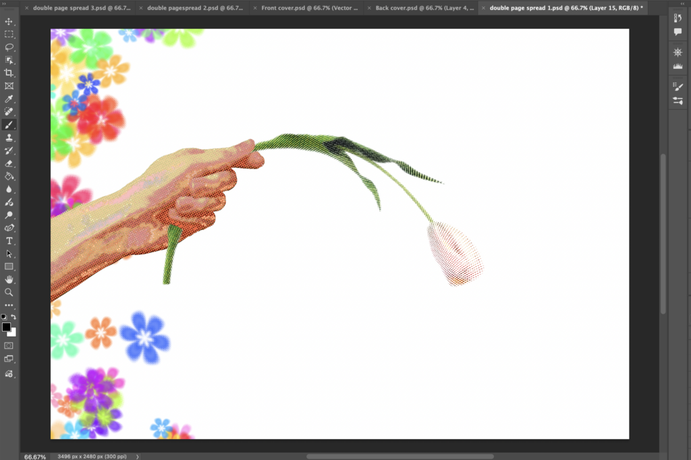691x460 pixels.
Task: Choose the Crop tool
Action: point(9,73)
